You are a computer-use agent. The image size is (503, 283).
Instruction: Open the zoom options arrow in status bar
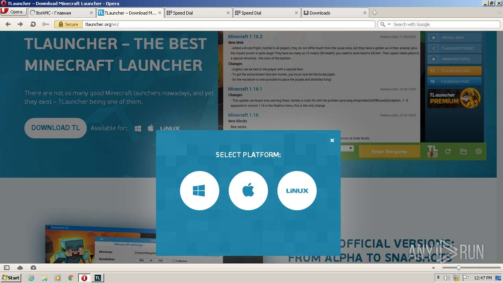(433, 268)
